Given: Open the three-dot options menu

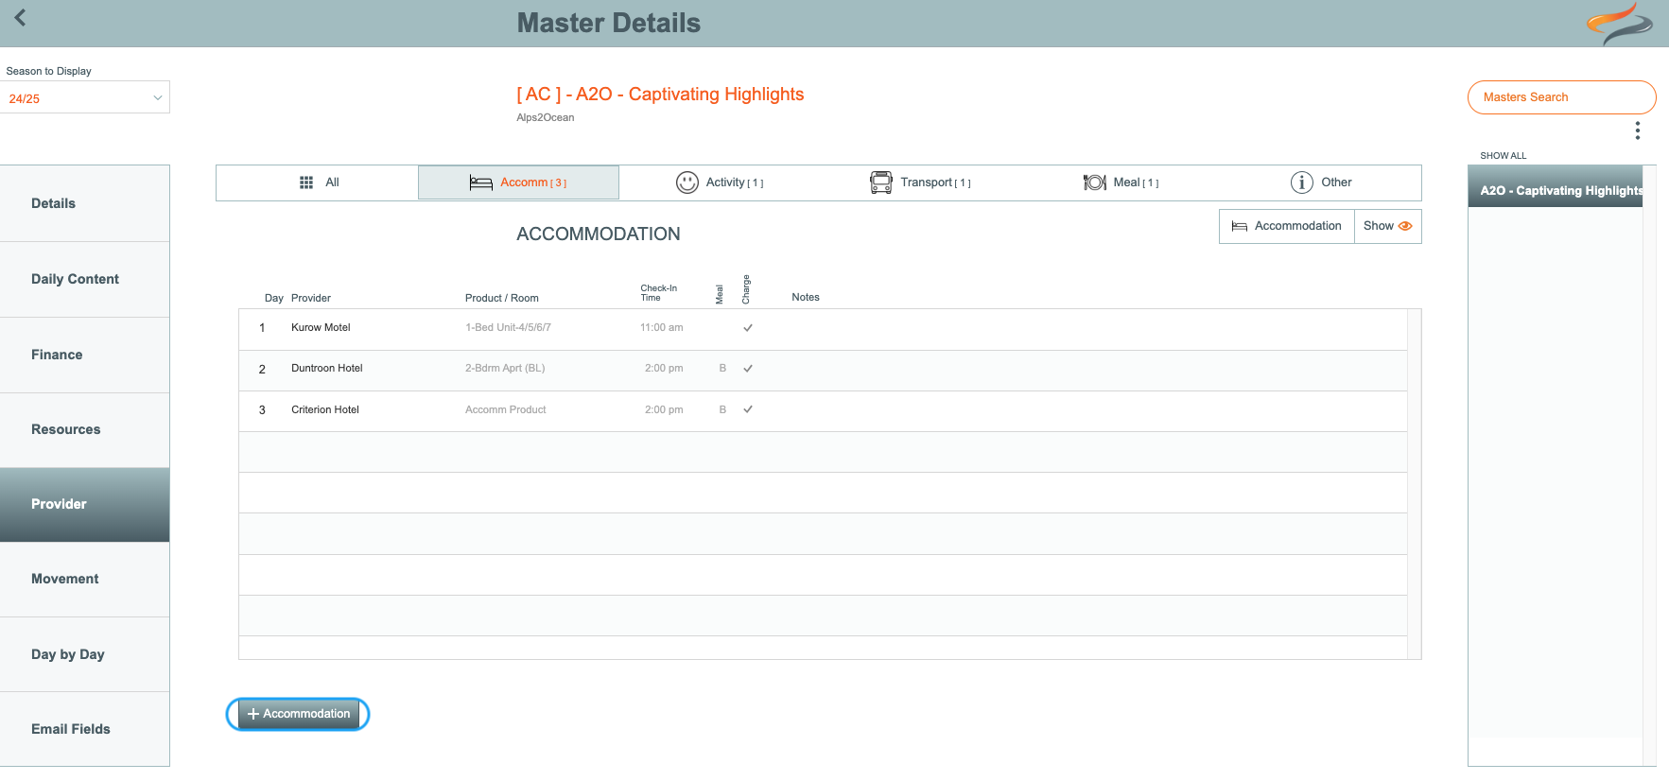Looking at the screenshot, I should [x=1637, y=130].
